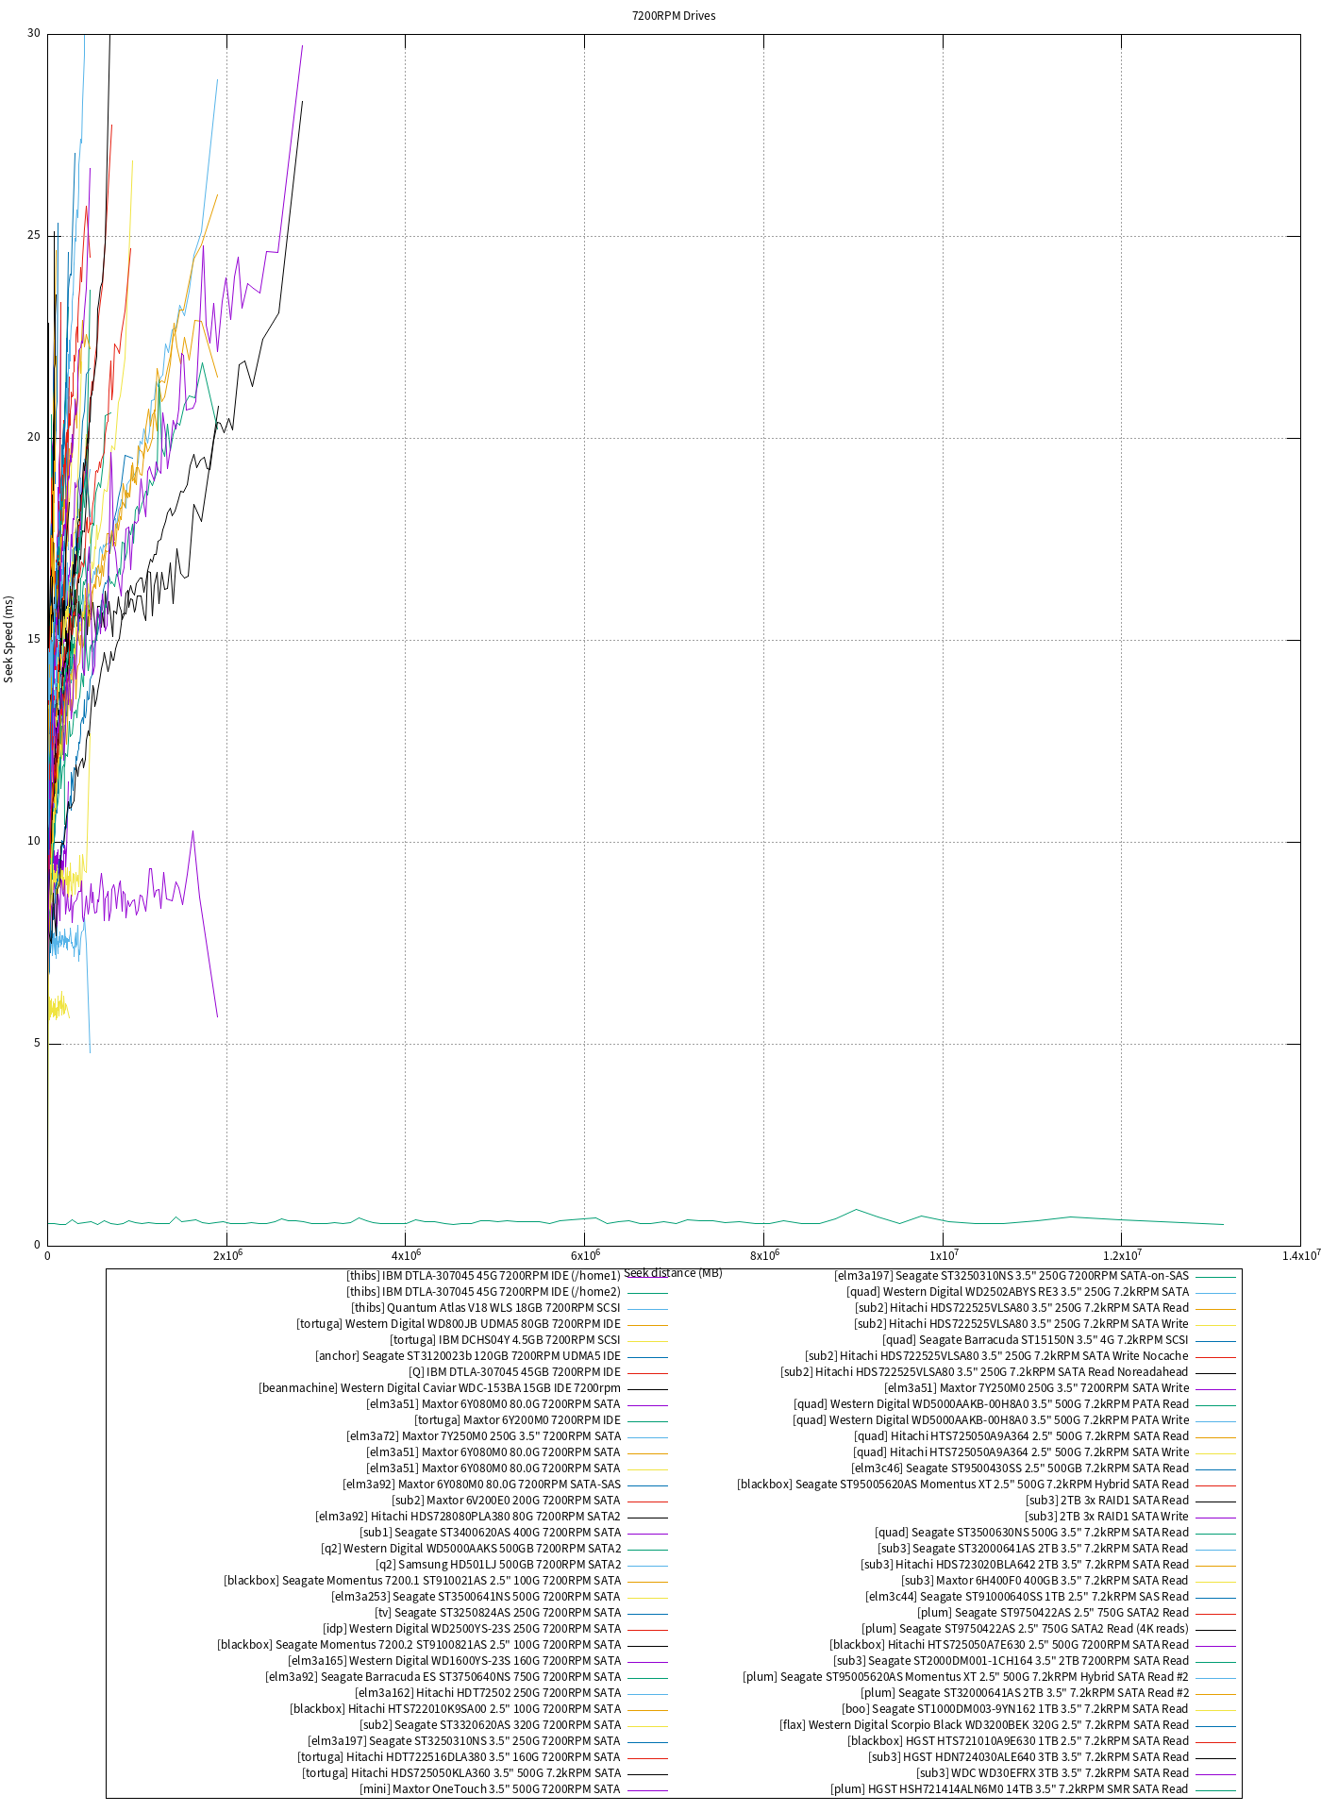Click the 'Seek Speed (ms)' y-axis label
This screenshot has width=1321, height=1812.
tap(9, 639)
